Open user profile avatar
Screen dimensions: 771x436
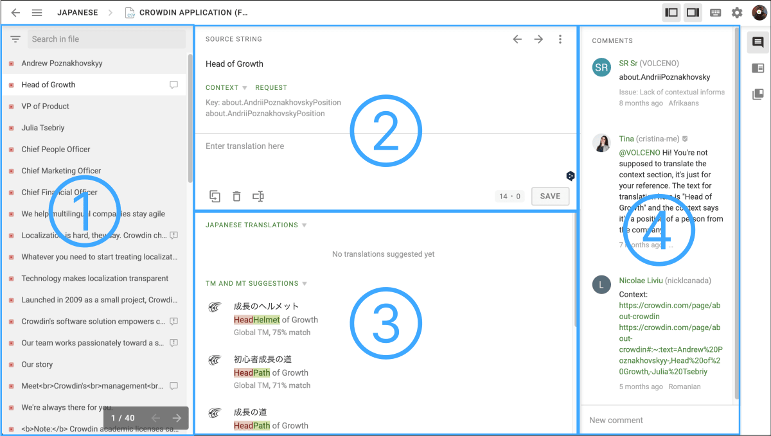click(x=759, y=12)
